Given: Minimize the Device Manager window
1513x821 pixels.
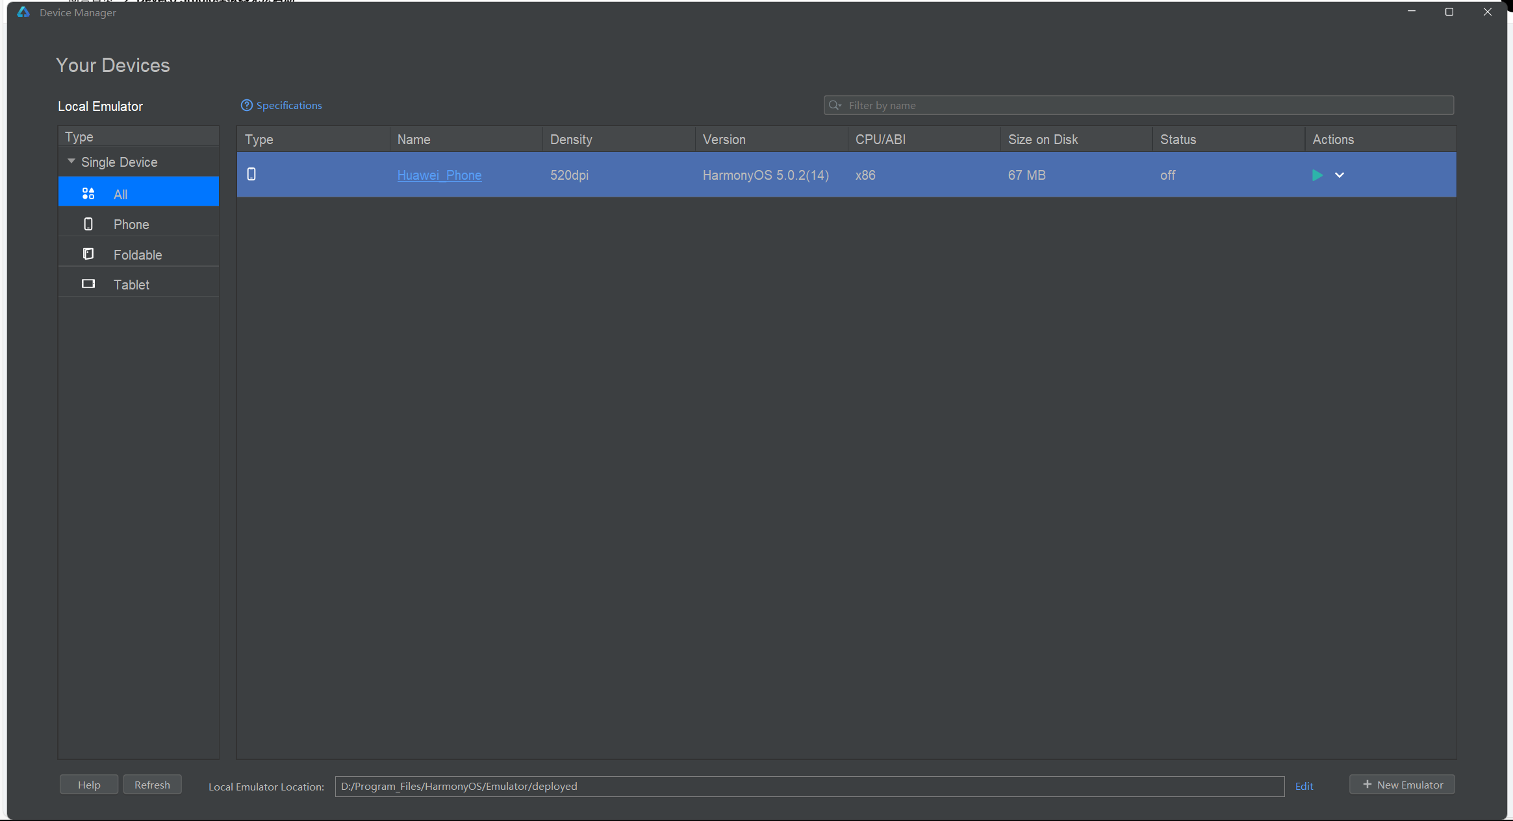Looking at the screenshot, I should pos(1412,12).
